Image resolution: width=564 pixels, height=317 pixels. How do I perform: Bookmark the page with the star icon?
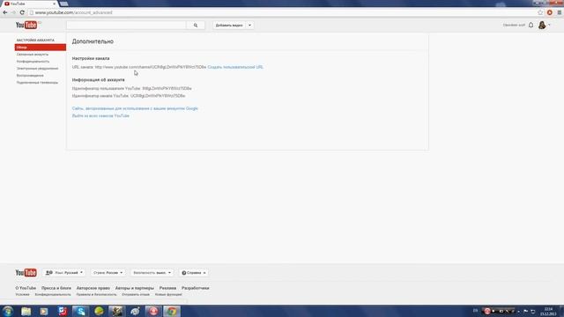(540, 12)
